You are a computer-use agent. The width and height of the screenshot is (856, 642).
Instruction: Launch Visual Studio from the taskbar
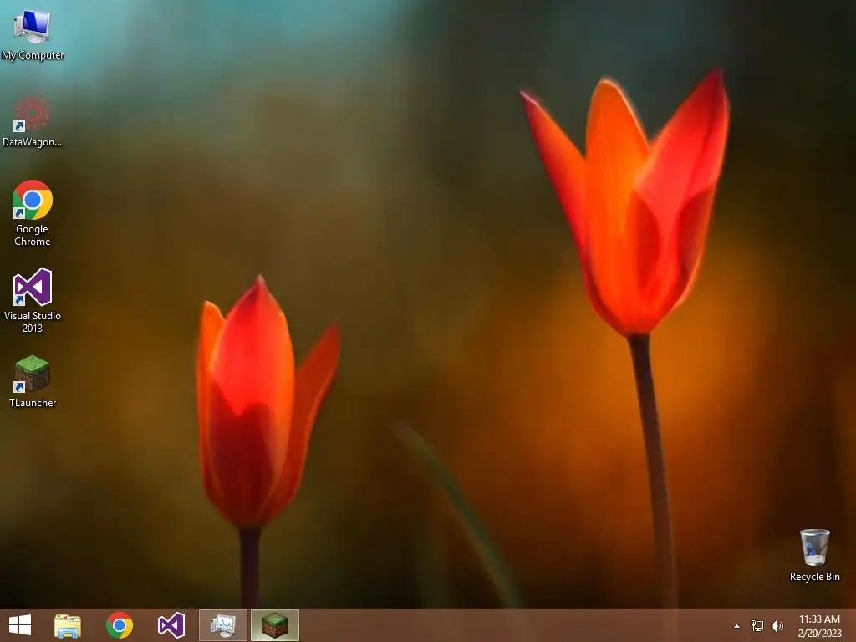tap(171, 625)
